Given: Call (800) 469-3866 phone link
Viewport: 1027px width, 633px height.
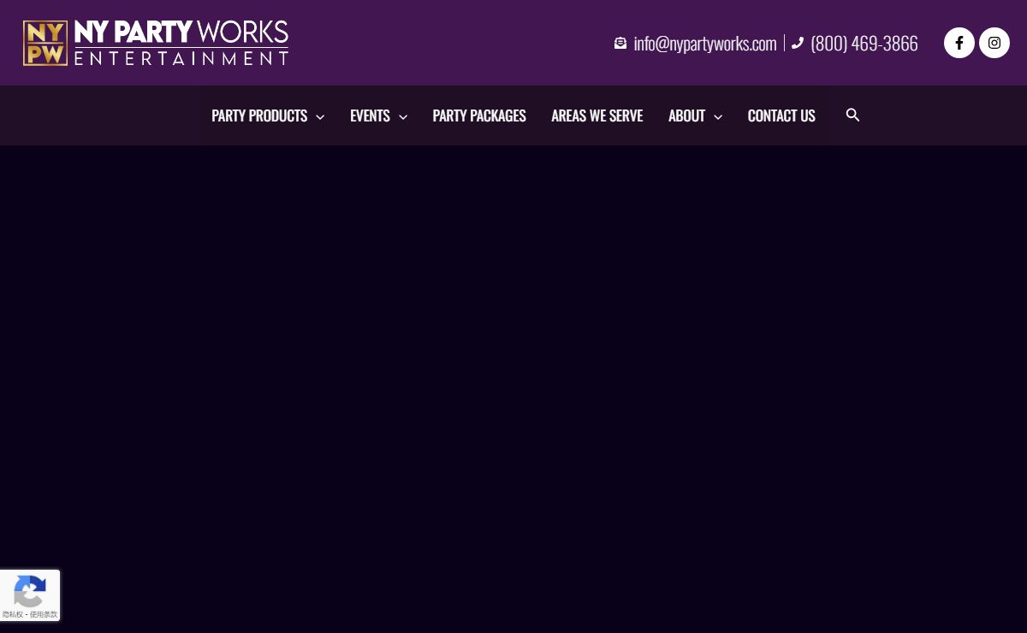Looking at the screenshot, I should point(864,43).
